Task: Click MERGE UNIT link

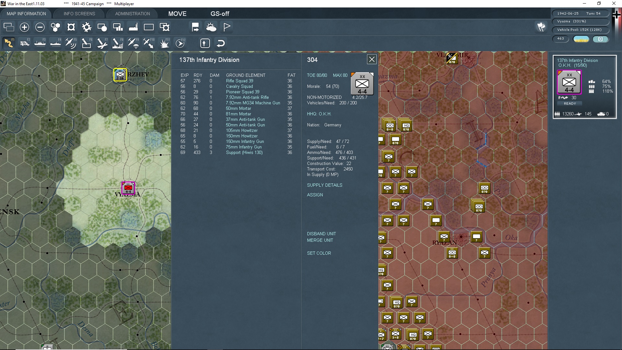Action: [x=320, y=240]
